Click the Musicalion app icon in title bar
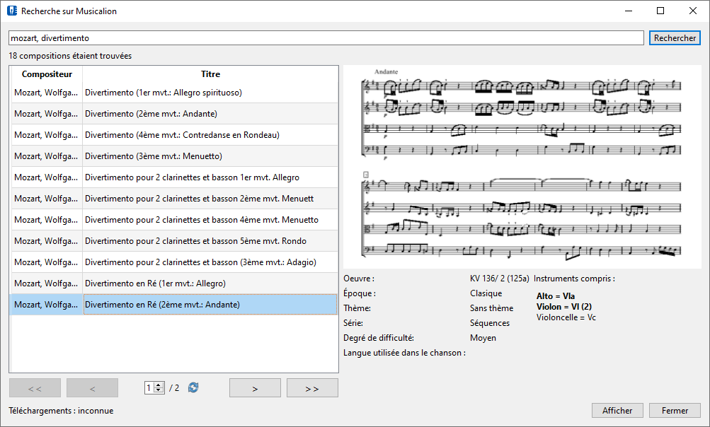Viewport: 710px width, 427px height. point(12,11)
